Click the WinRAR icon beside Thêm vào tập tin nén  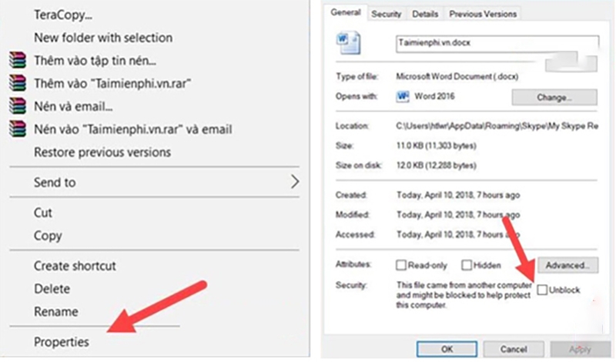click(x=17, y=60)
